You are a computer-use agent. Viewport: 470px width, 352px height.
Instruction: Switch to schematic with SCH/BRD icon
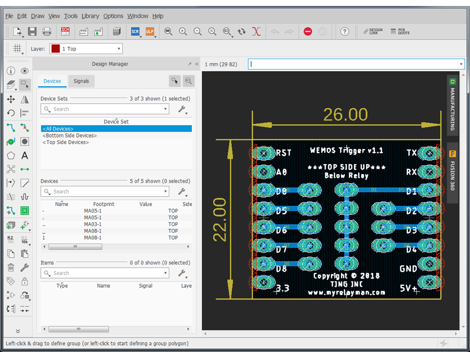tap(65, 32)
